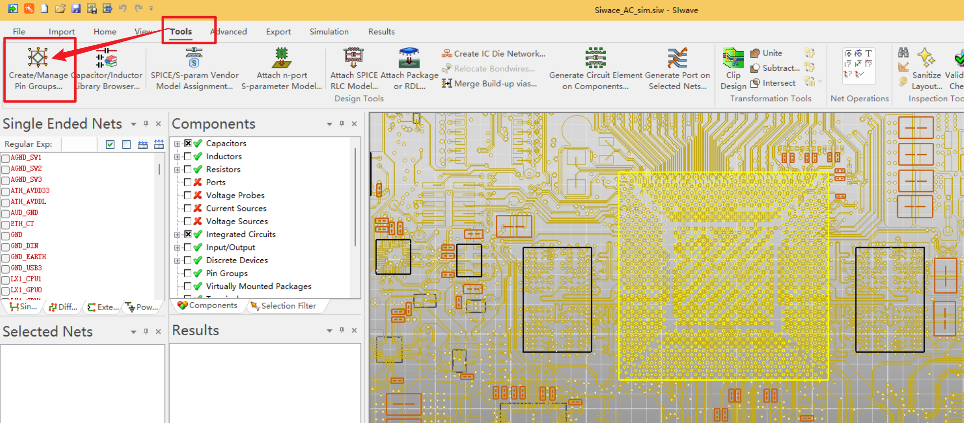This screenshot has width=964, height=423.
Task: Click the Redo arrow icon
Action: [138, 8]
